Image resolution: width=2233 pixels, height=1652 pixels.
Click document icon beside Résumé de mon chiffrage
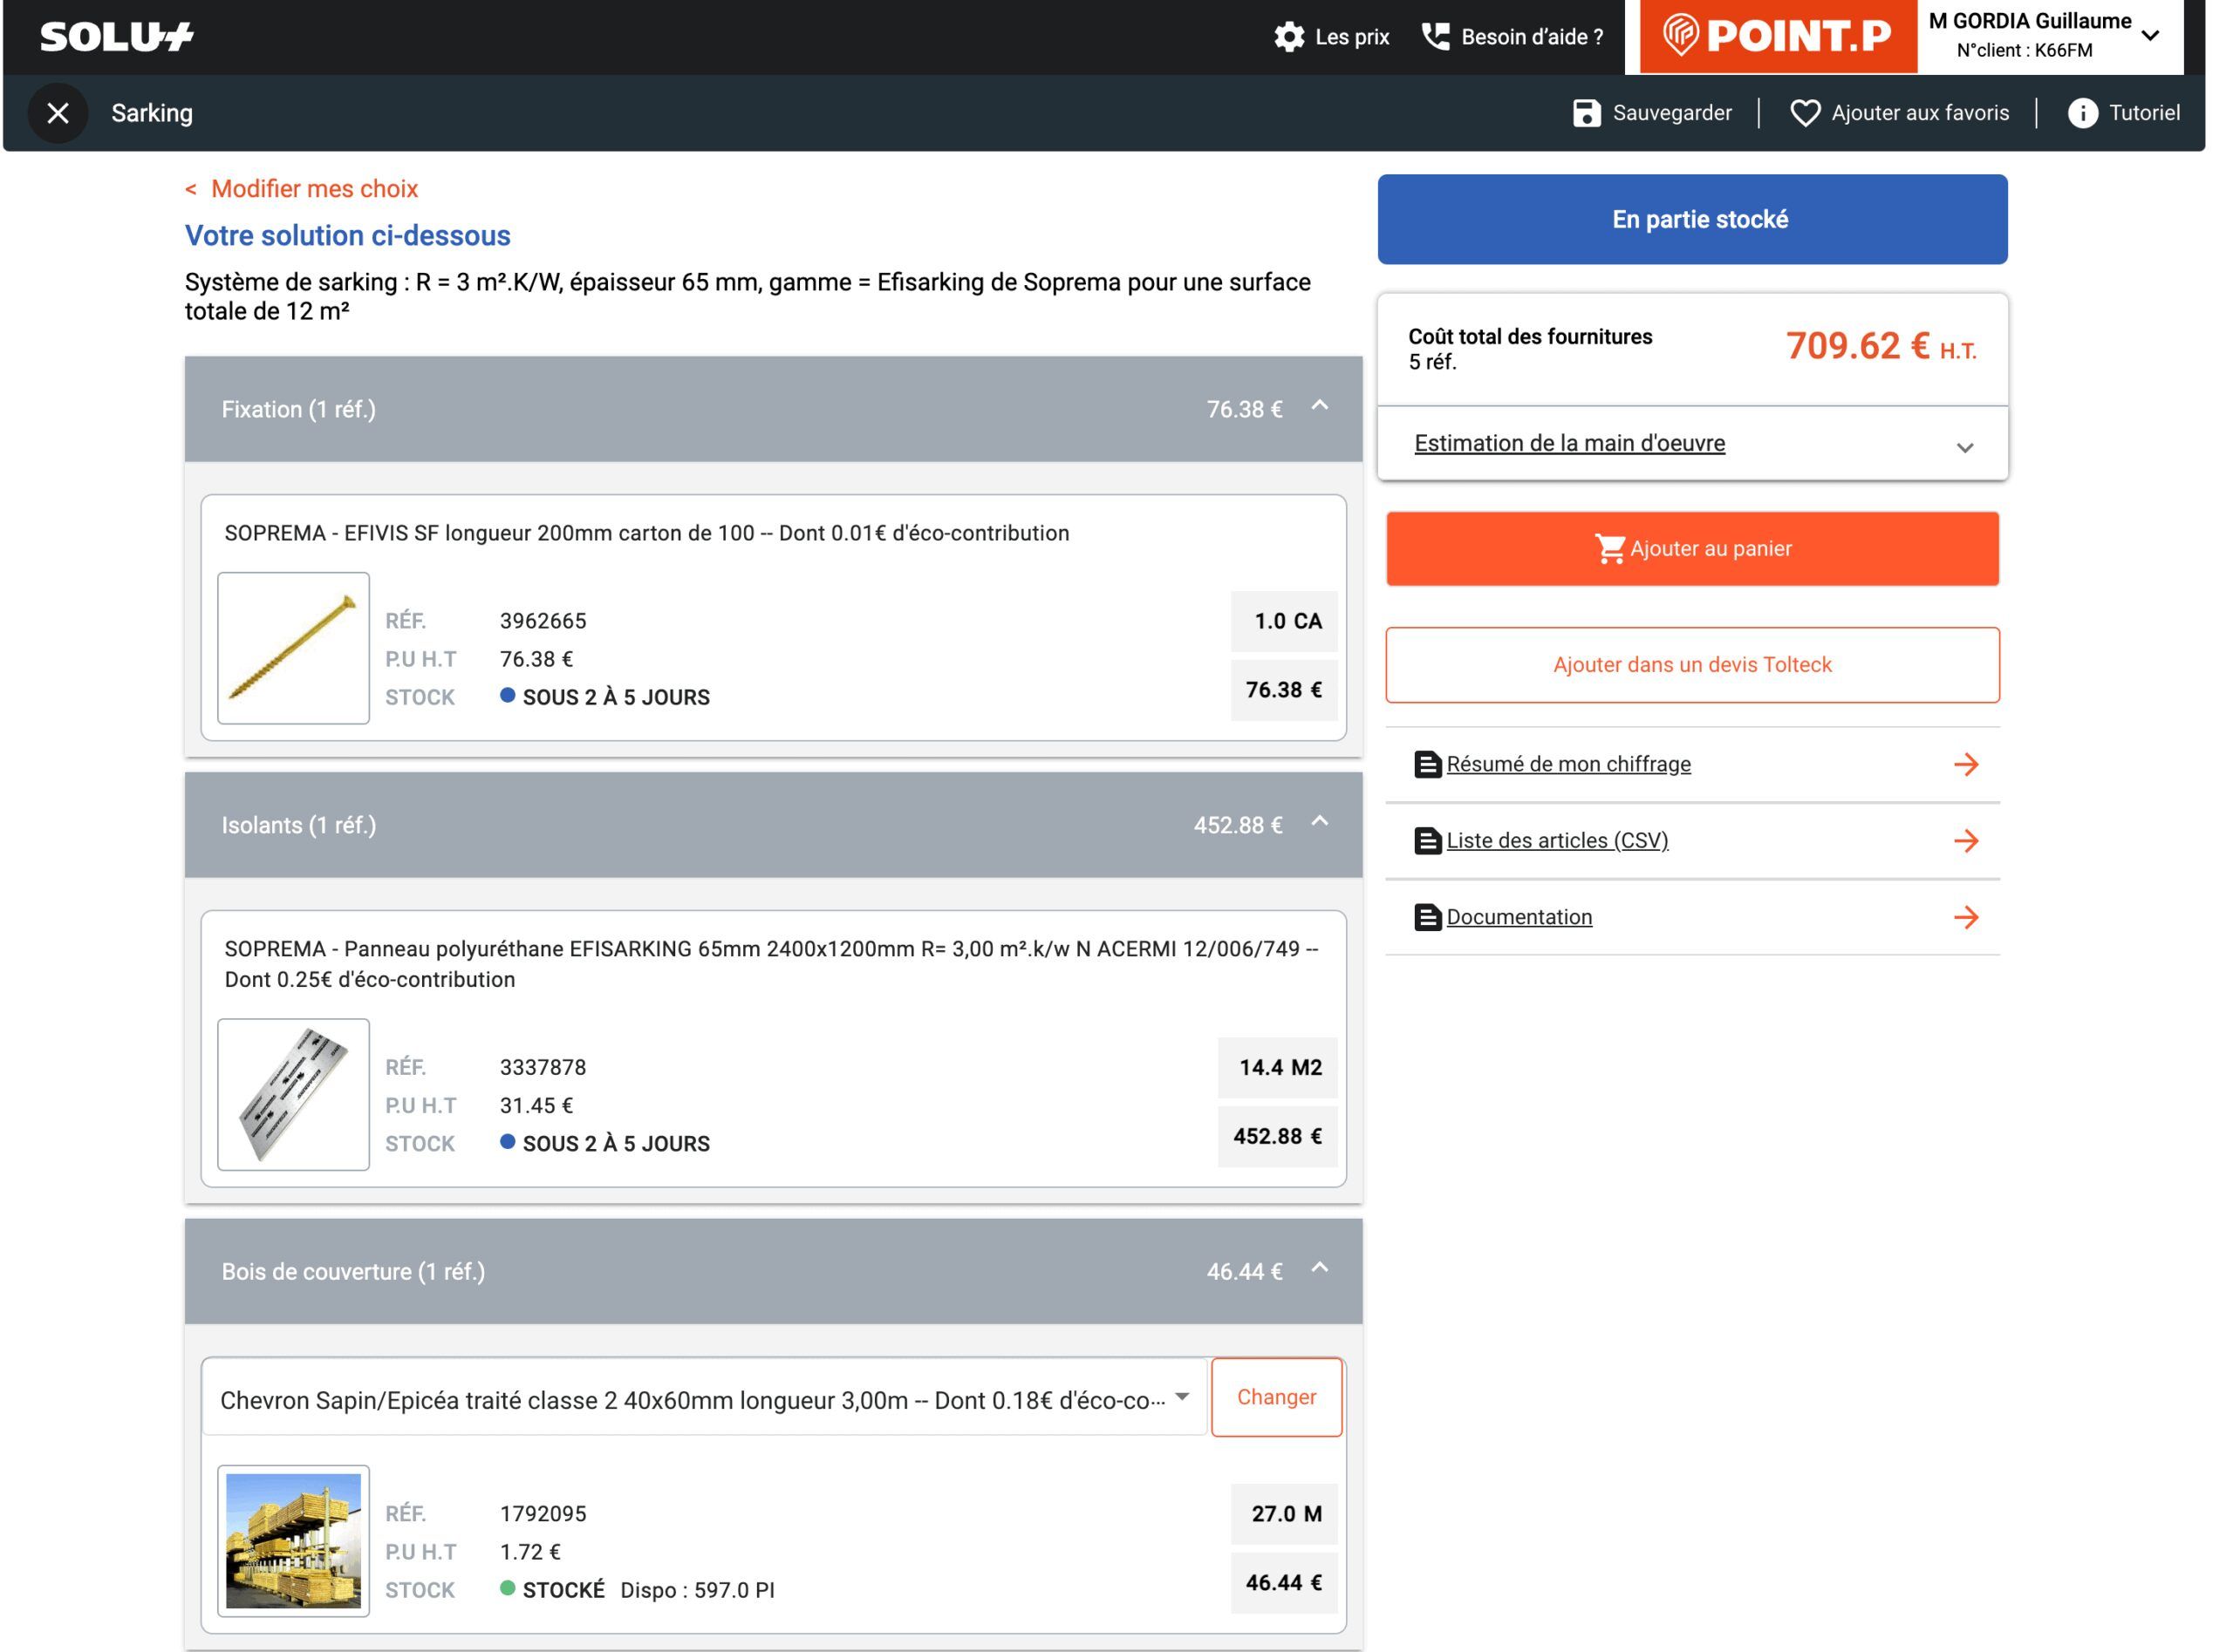click(1428, 765)
